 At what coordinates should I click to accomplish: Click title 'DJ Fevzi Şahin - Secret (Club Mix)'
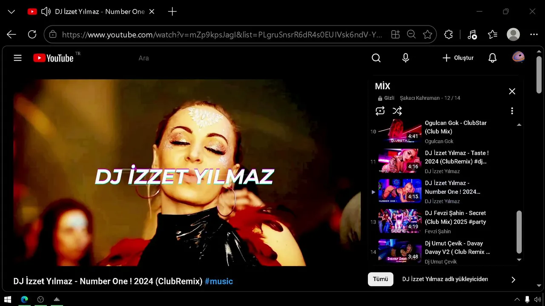coord(455,217)
